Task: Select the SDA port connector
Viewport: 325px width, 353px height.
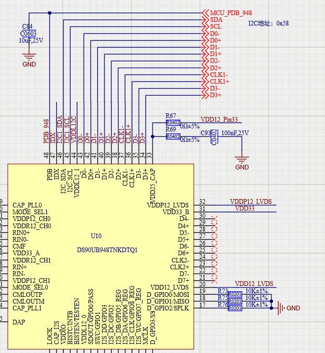Action: coord(205,20)
